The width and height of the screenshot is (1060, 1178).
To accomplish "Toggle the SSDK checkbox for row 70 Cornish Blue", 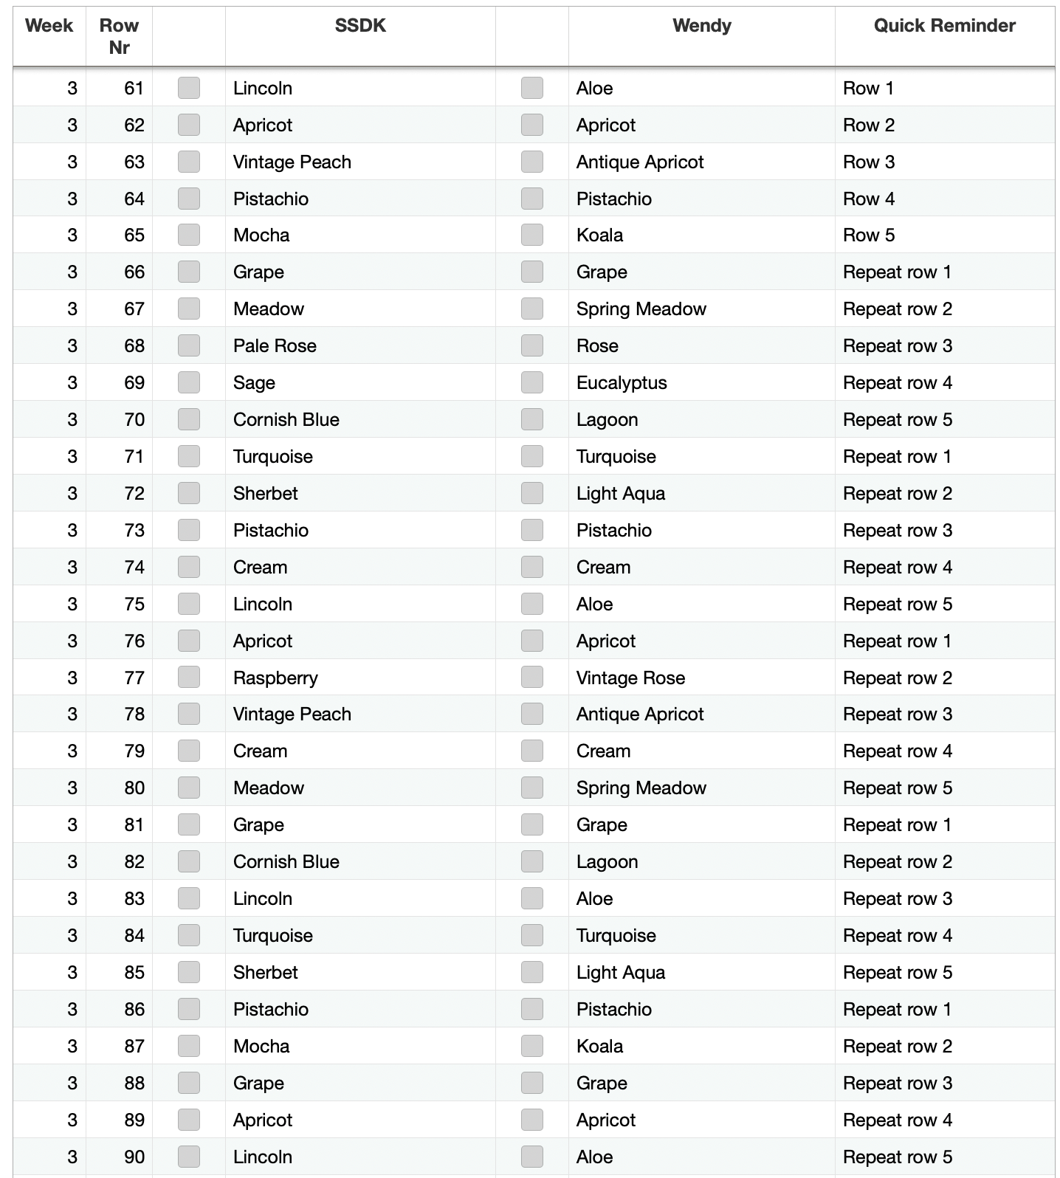I will click(189, 419).
